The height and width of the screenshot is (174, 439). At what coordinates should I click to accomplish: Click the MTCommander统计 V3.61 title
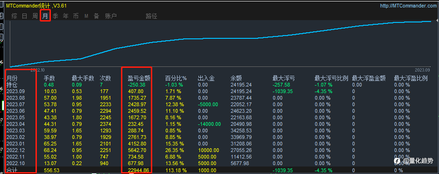click(x=36, y=6)
